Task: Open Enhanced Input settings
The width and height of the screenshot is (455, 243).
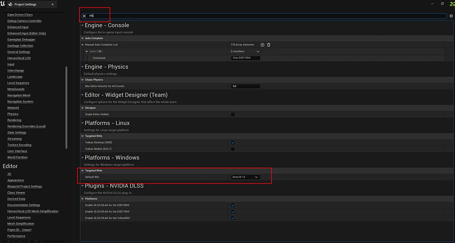Action: 18,27
